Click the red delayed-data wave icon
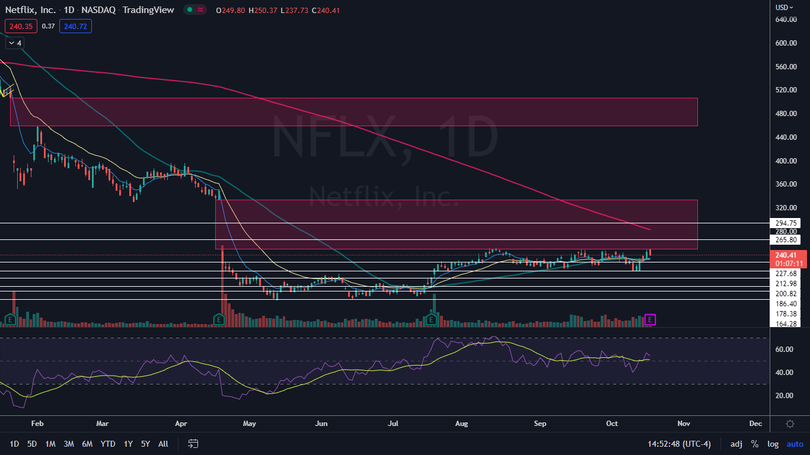The image size is (810, 455). click(200, 10)
